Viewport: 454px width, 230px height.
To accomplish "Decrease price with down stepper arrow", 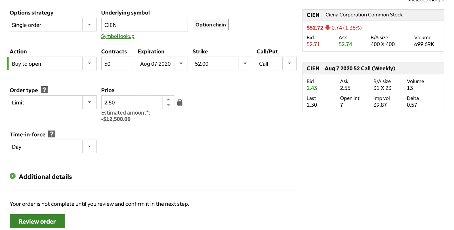I will tap(168, 105).
